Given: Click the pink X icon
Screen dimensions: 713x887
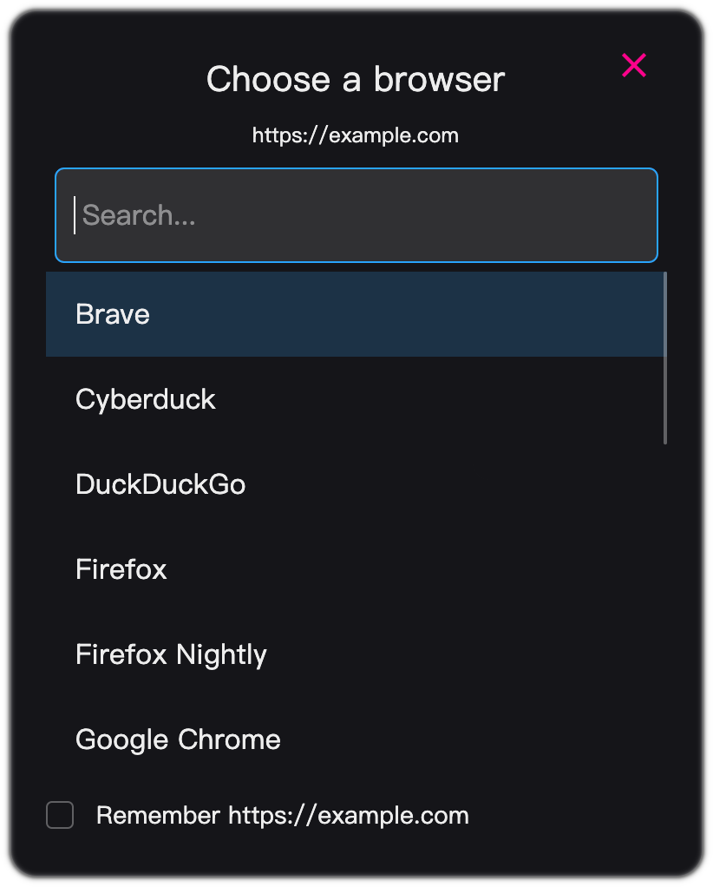Looking at the screenshot, I should (x=634, y=65).
